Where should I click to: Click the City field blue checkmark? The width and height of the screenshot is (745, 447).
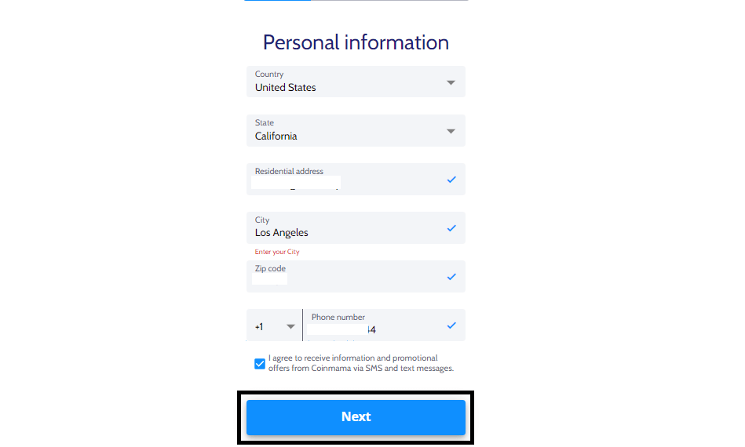pyautogui.click(x=451, y=228)
